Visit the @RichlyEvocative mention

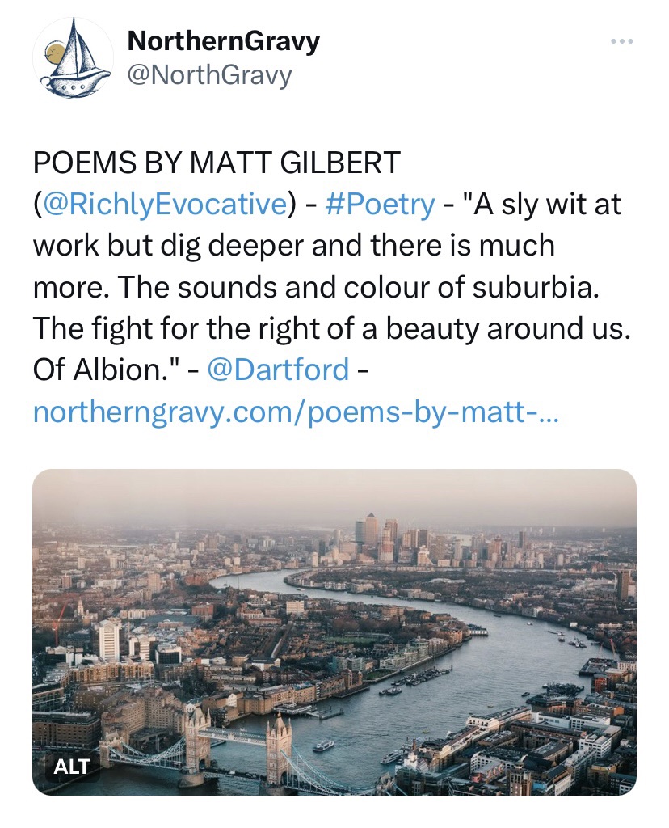163,205
